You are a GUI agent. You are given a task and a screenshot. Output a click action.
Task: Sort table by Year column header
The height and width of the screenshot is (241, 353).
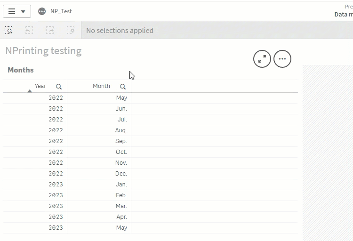pyautogui.click(x=40, y=86)
